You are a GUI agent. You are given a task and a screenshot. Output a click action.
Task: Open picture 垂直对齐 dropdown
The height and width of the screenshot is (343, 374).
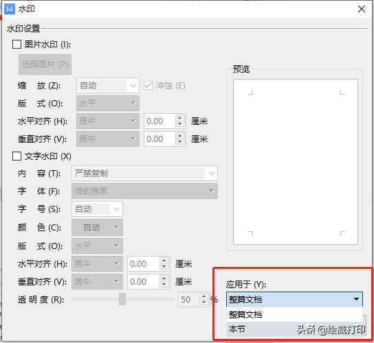(x=108, y=139)
